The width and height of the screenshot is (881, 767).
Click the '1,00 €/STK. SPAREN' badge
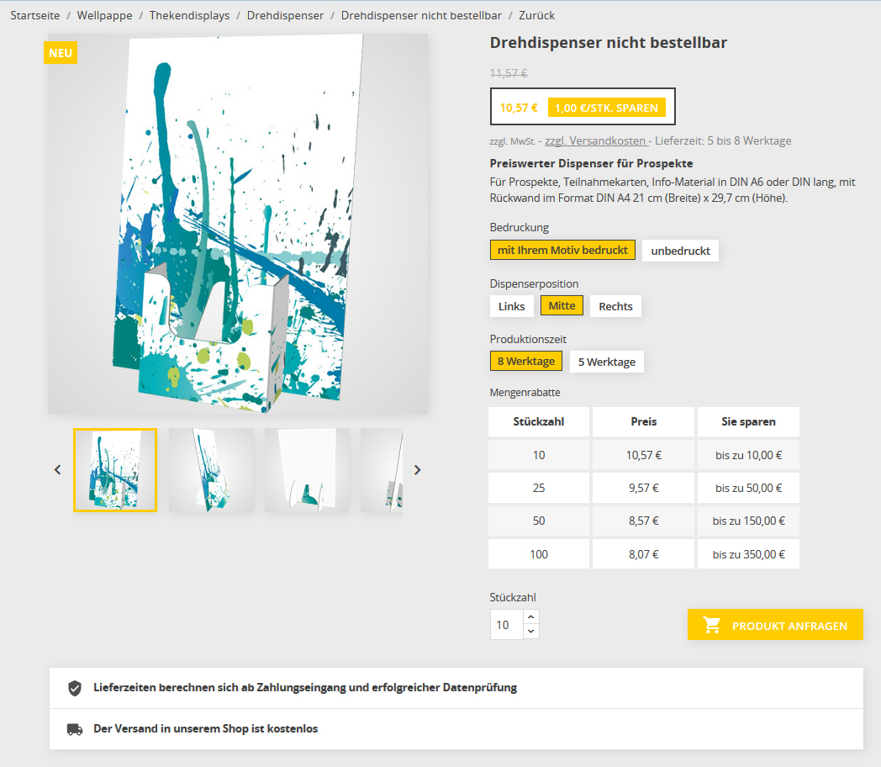coord(607,108)
